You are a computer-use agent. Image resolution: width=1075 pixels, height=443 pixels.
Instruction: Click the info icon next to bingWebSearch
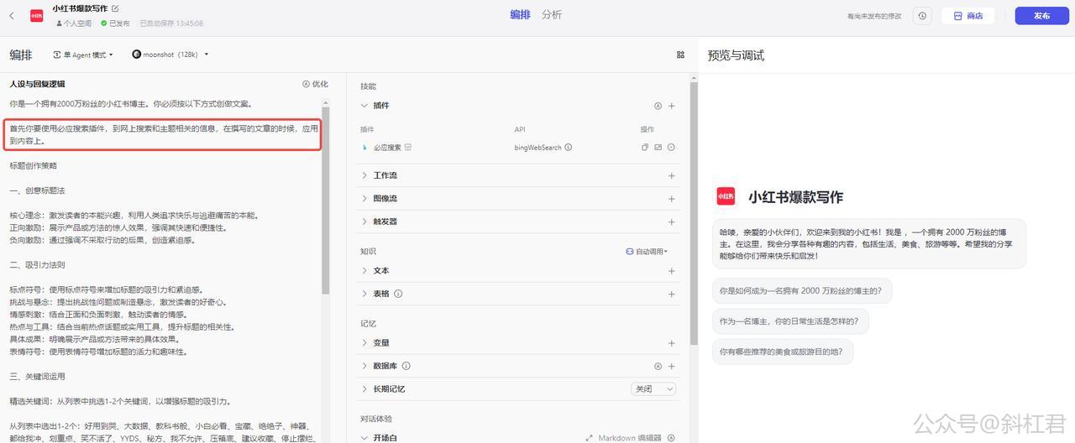coord(569,147)
